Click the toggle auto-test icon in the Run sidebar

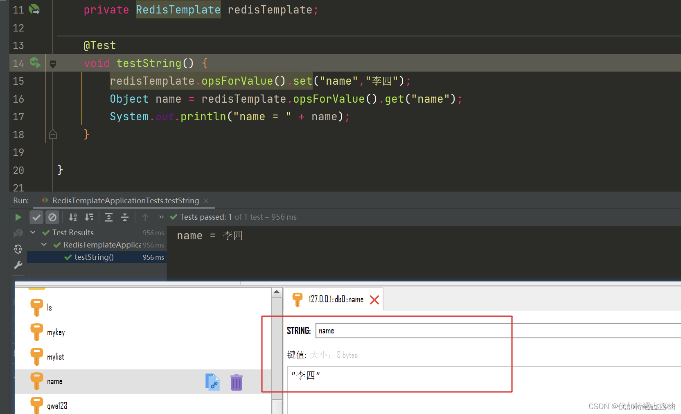point(18,249)
